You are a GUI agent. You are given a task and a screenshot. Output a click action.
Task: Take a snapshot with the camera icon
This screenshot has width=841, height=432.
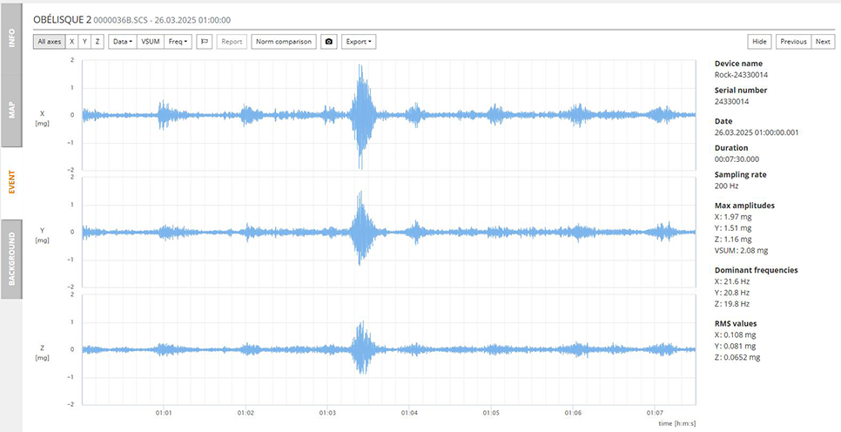click(x=329, y=41)
